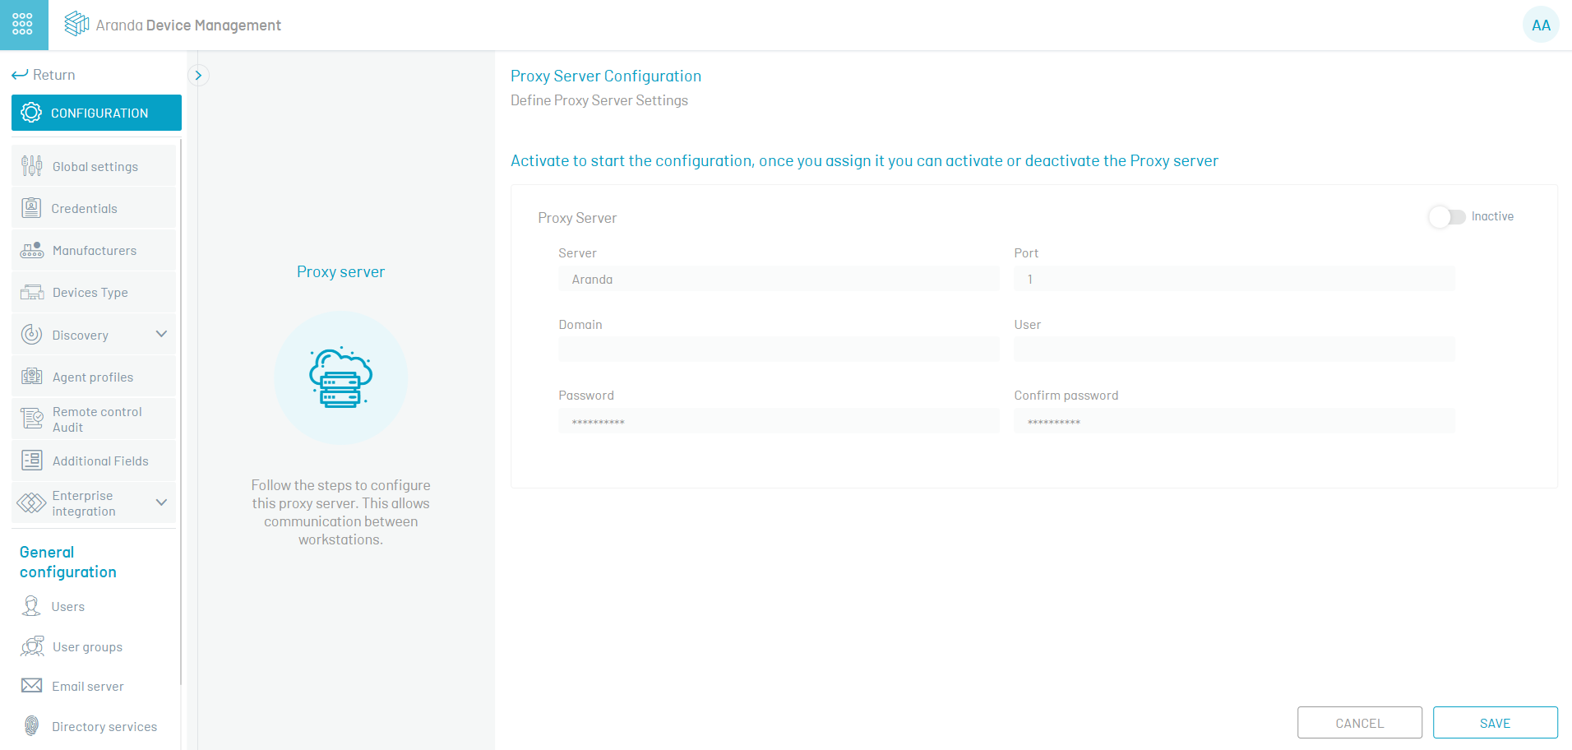Open Global settings menu item
The width and height of the screenshot is (1572, 750).
[x=94, y=166]
